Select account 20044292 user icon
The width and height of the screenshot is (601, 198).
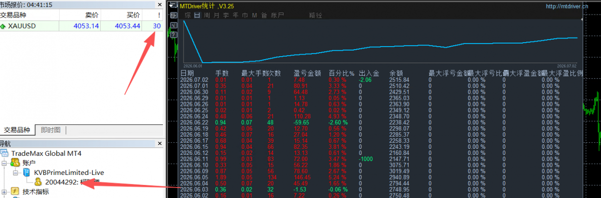pyautogui.click(x=39, y=182)
